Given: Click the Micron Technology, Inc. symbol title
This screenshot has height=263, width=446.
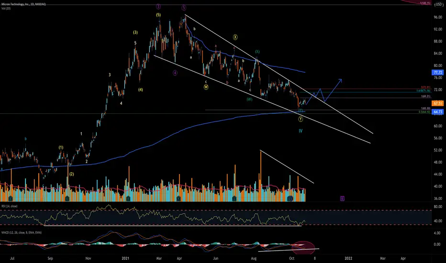Looking at the screenshot, I should pyautogui.click(x=23, y=4).
